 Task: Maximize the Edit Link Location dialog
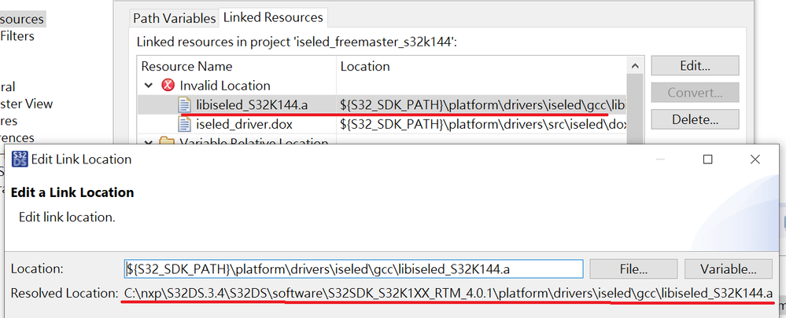click(x=708, y=159)
